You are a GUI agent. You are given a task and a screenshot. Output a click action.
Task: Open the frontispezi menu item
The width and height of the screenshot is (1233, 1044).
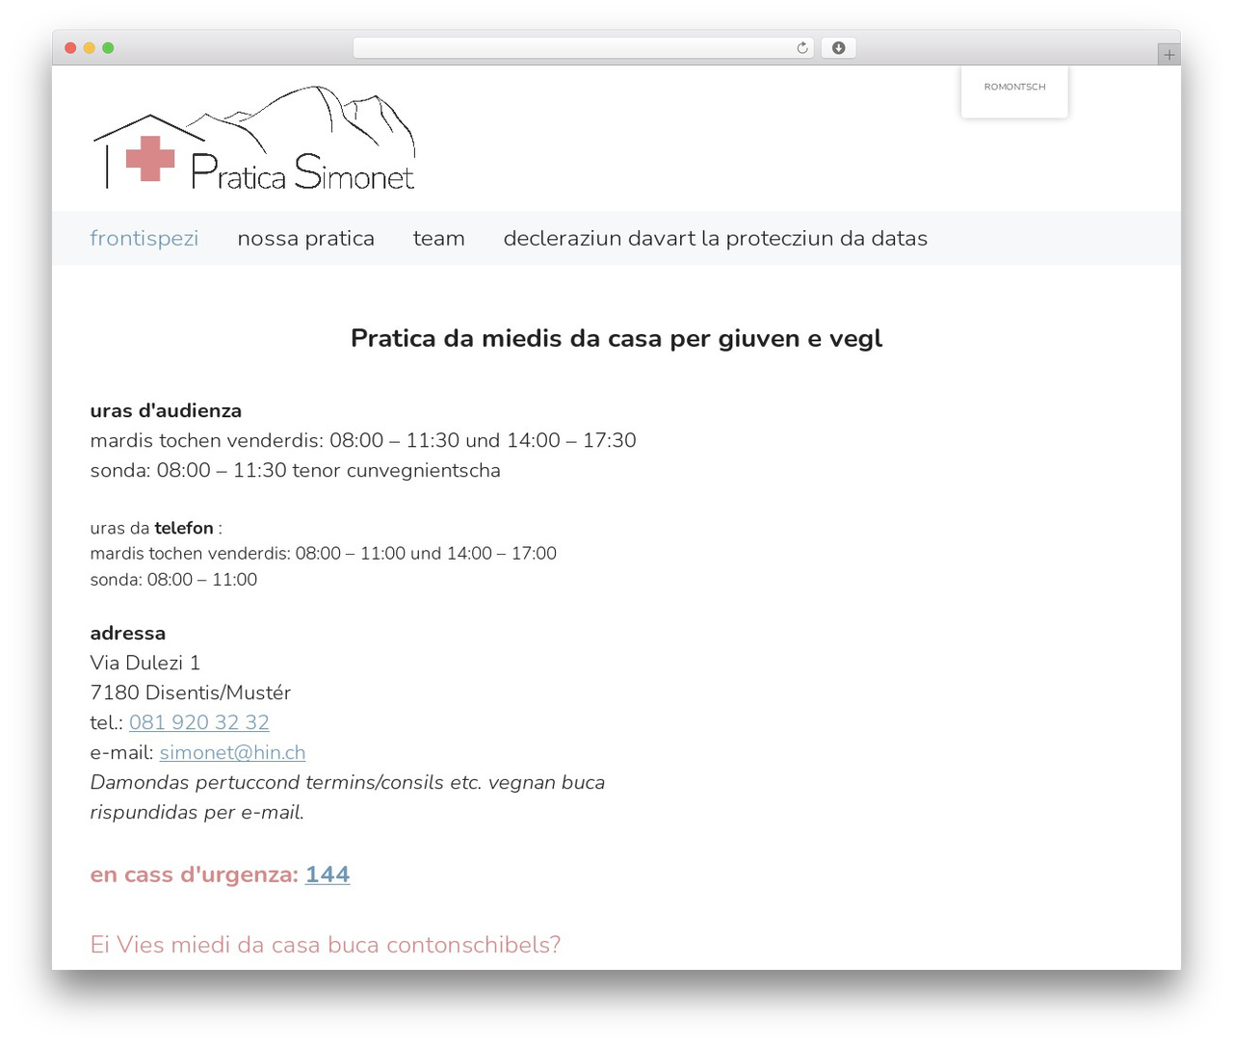click(x=144, y=238)
